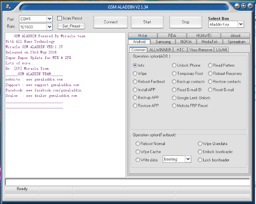Maximize the GSM Aladdin window
Image resolution: width=256 pixels, height=204 pixels.
244,6
